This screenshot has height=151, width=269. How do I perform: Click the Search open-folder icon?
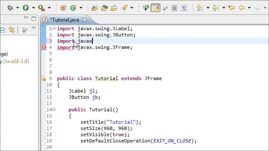(114, 8)
